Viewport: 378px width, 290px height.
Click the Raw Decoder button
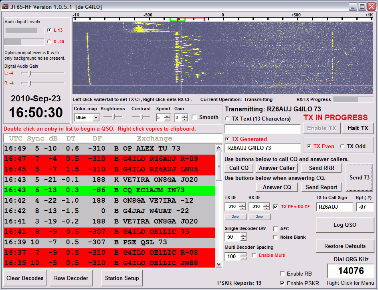click(x=71, y=278)
